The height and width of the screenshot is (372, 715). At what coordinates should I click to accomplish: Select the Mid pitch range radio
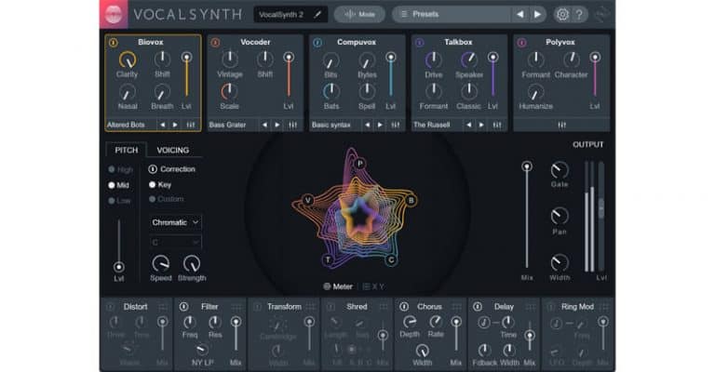pos(112,185)
